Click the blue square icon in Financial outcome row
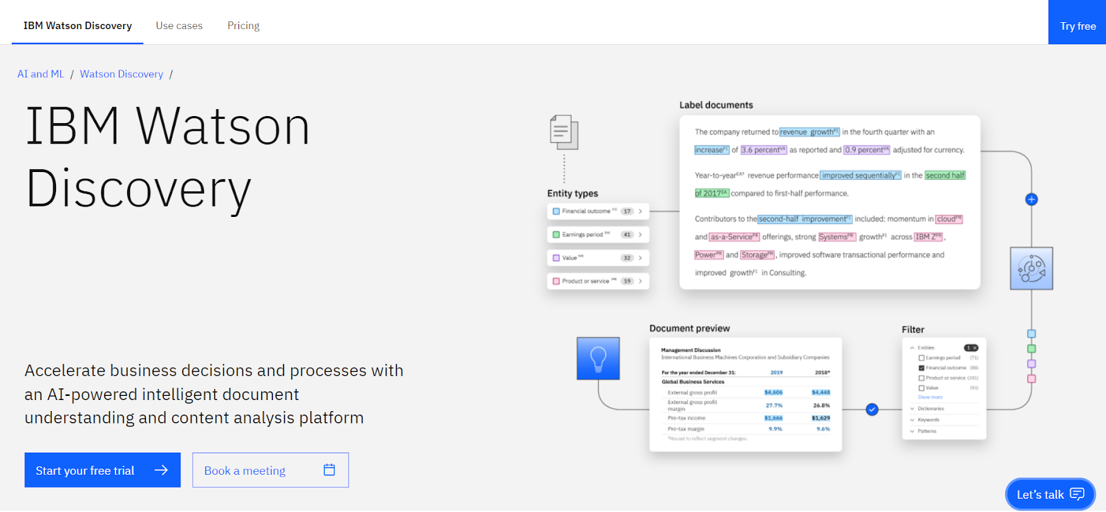Screen dimensions: 1106x512 (x=556, y=211)
